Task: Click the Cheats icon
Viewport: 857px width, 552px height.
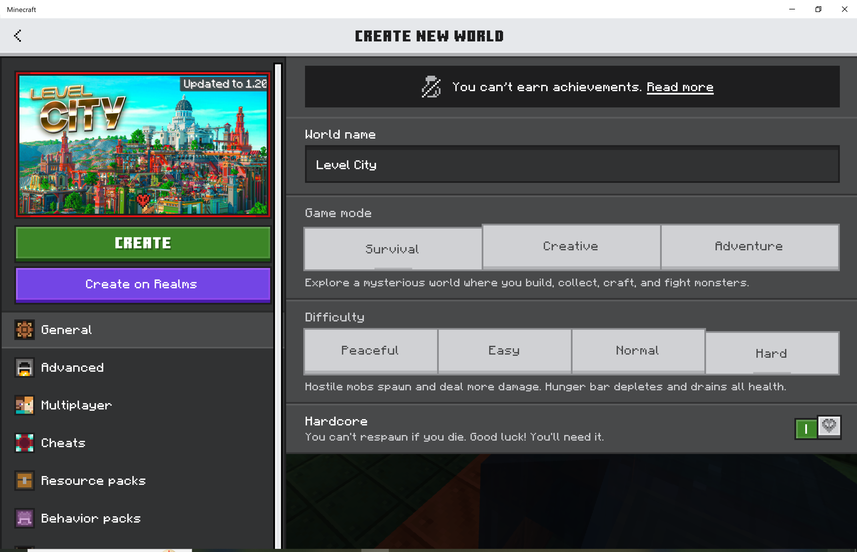Action: [24, 443]
